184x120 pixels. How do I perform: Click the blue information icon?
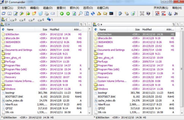(170, 14)
